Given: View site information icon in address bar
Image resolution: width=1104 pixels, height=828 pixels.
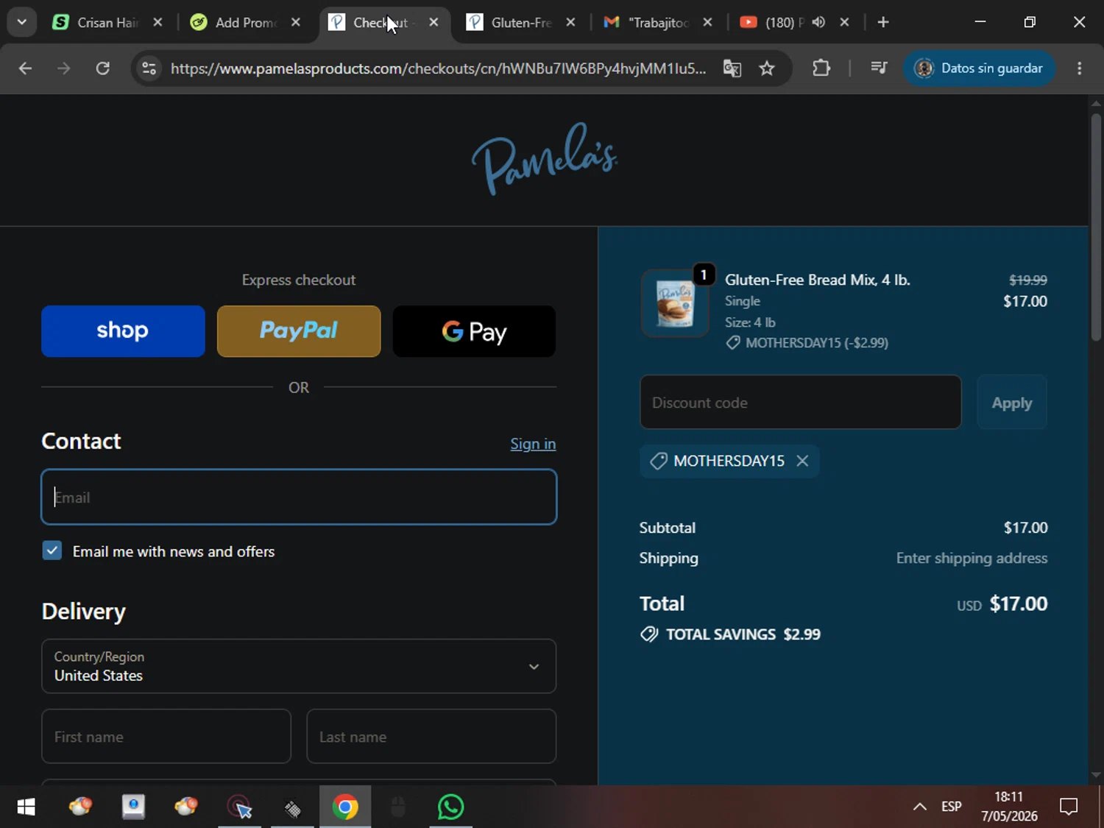Looking at the screenshot, I should point(149,68).
